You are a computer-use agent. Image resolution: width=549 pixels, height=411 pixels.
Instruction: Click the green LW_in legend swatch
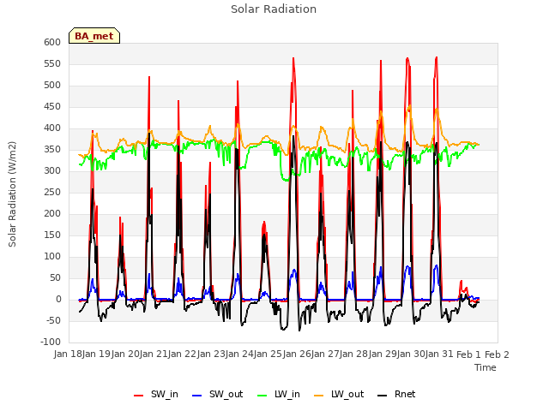pos(262,396)
